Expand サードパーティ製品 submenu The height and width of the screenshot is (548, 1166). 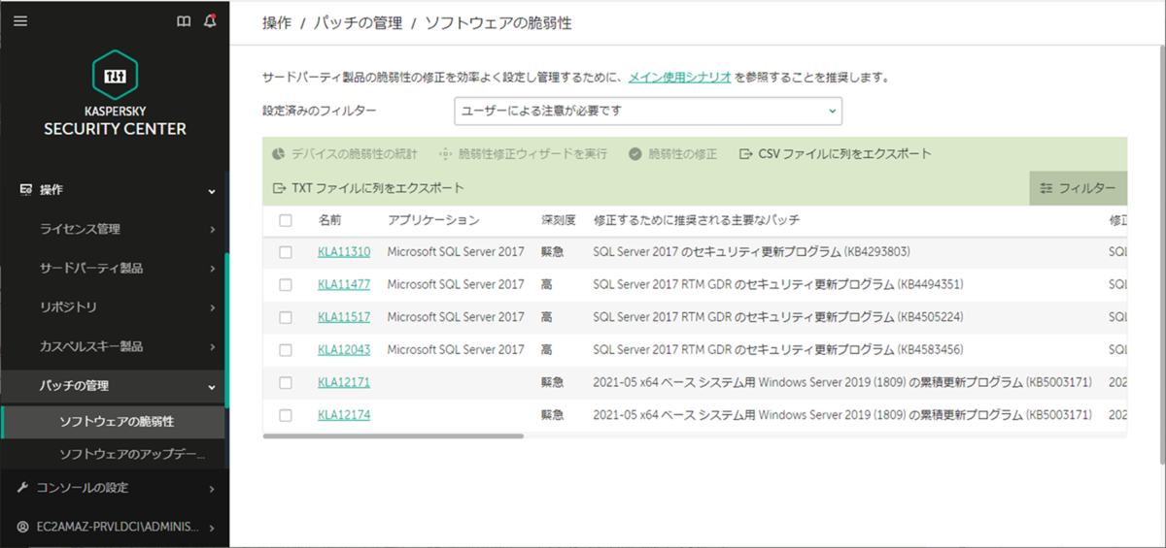pyautogui.click(x=212, y=269)
